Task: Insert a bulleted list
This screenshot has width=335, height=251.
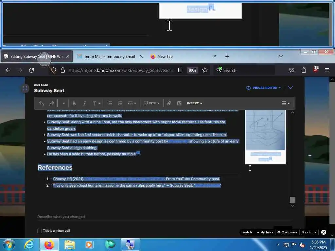Action: (110, 103)
